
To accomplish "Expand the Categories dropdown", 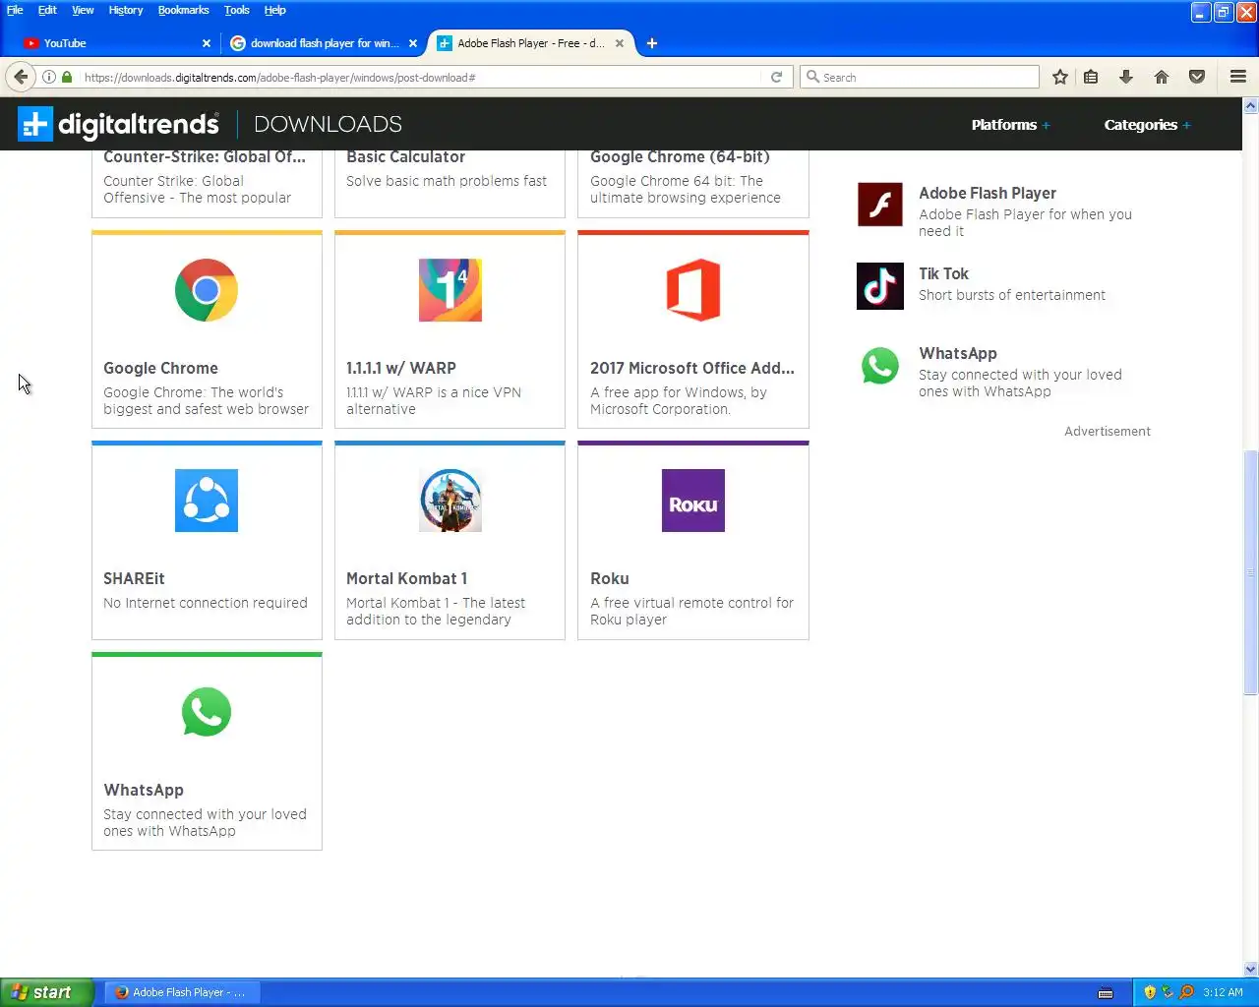I will [x=1147, y=125].
